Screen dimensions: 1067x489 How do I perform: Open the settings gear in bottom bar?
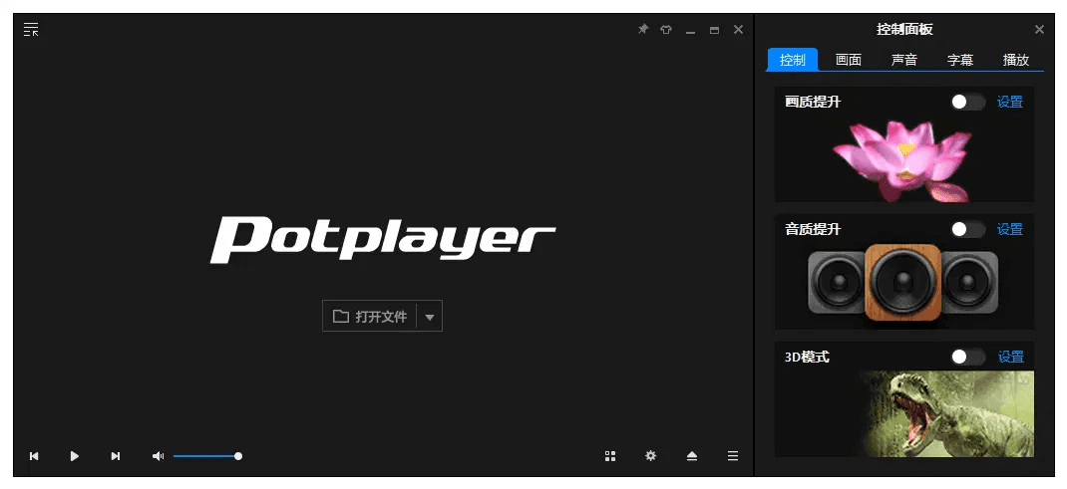coord(650,456)
